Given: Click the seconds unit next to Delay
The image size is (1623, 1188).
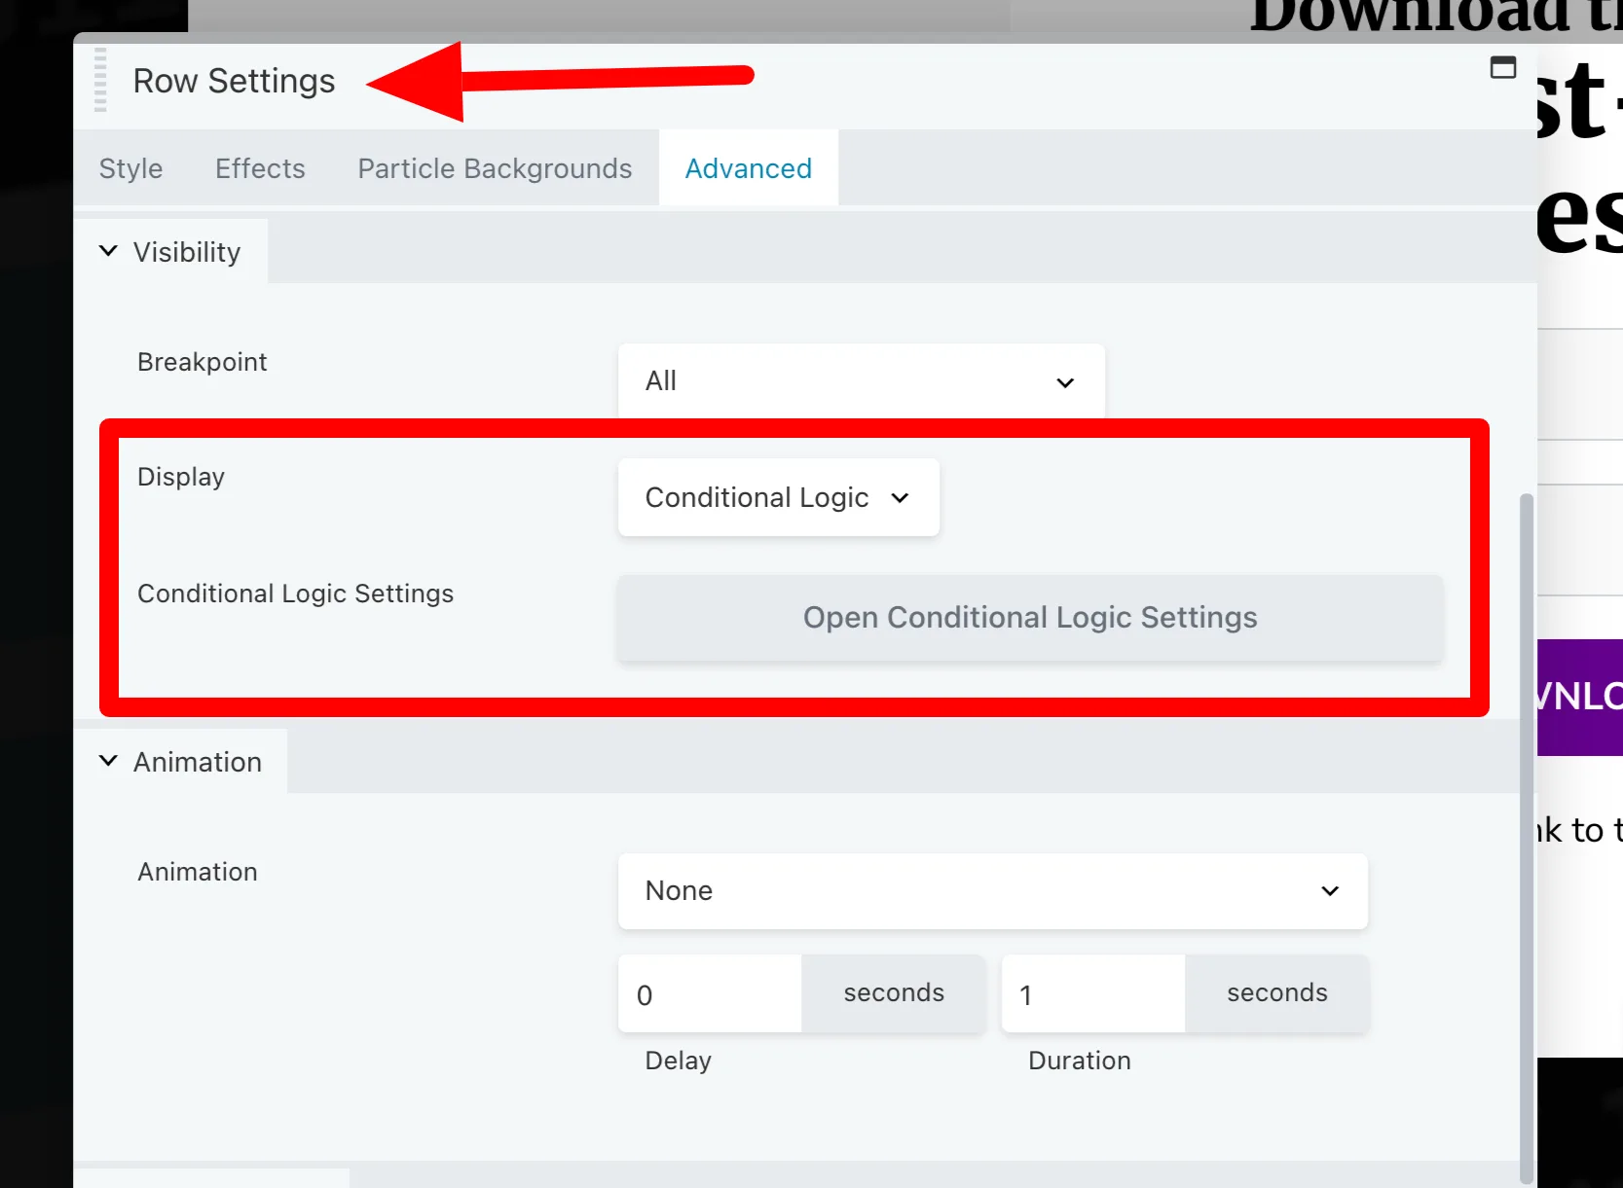Looking at the screenshot, I should click(894, 993).
